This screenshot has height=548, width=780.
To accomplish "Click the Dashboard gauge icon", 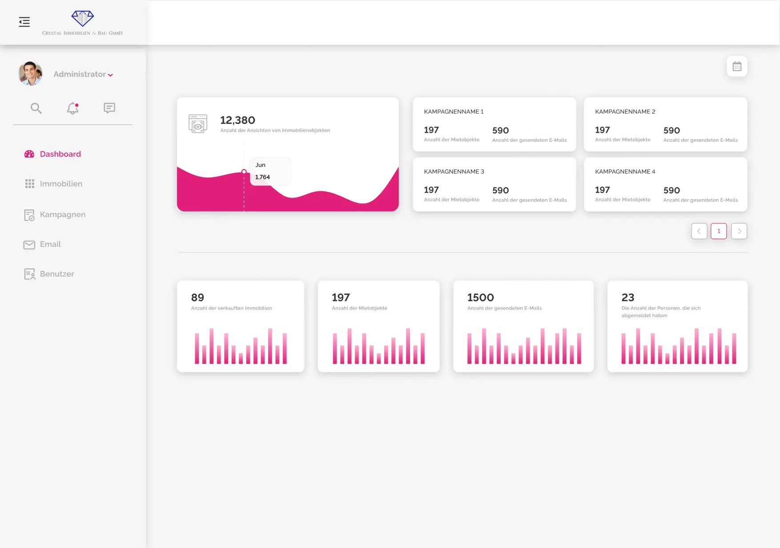I will (x=29, y=154).
